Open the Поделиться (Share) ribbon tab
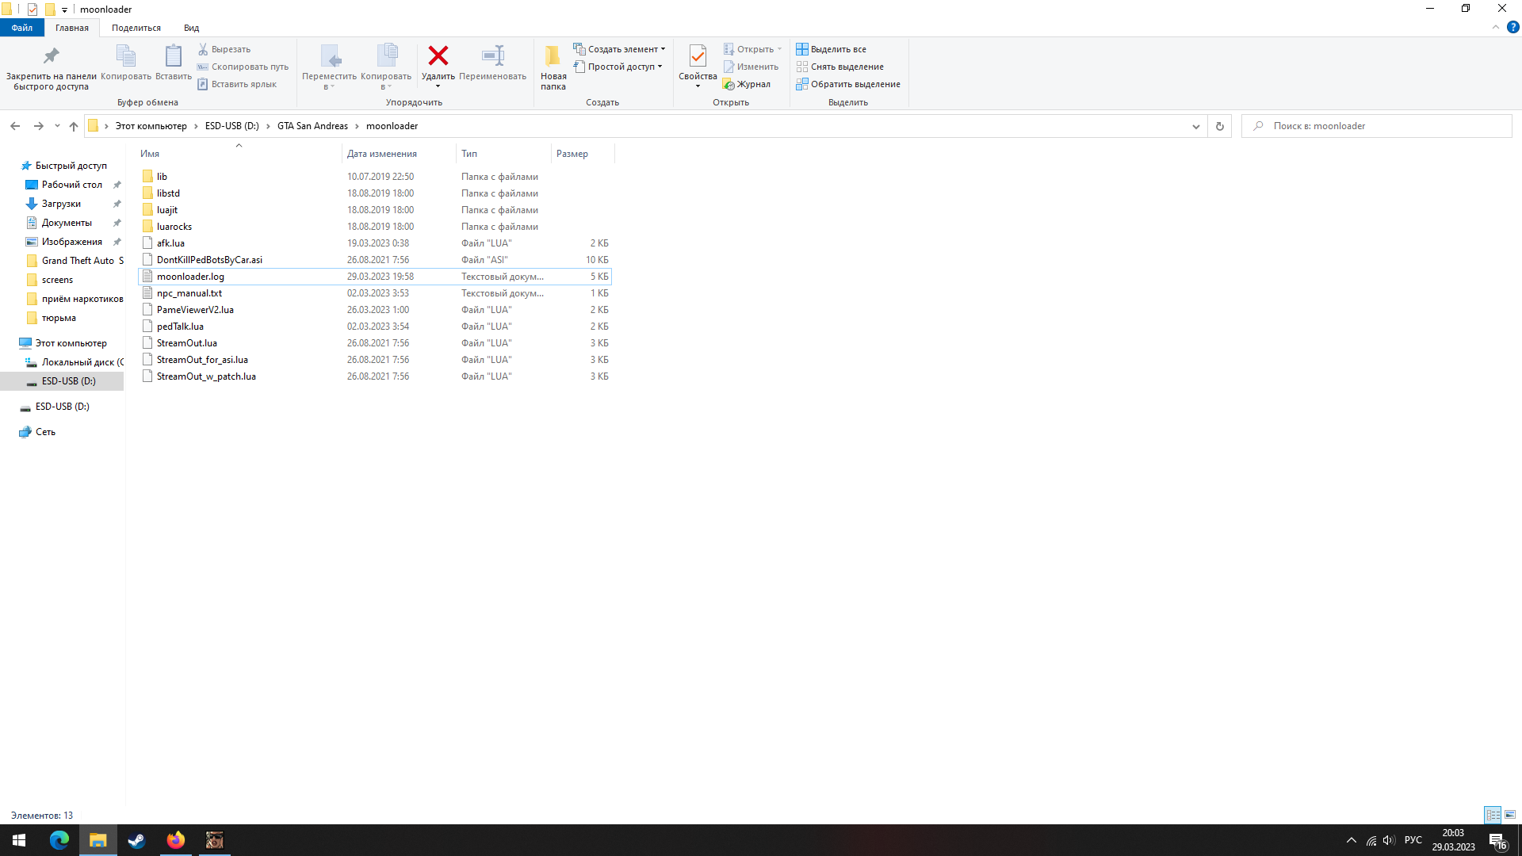 [136, 28]
